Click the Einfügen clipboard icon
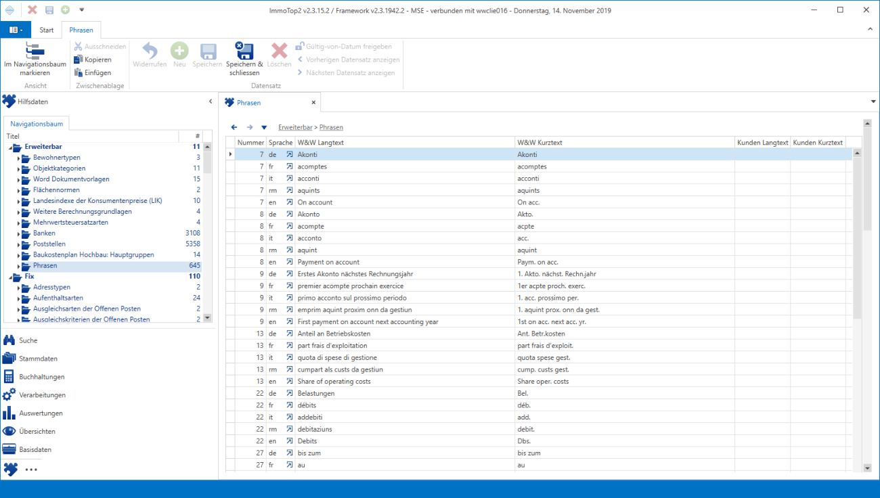Viewport: 880px width, 498px height. 79,72
